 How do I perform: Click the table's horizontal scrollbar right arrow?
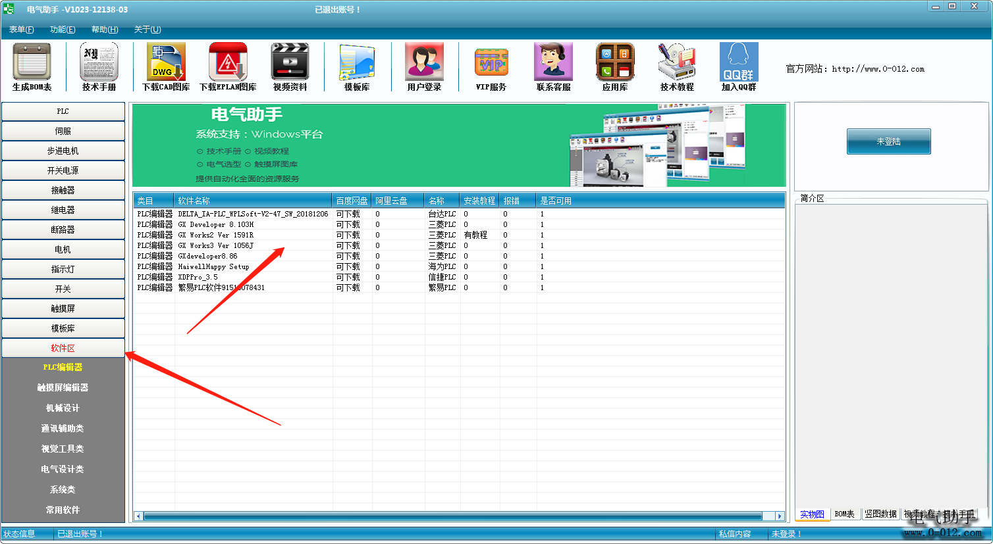pyautogui.click(x=780, y=516)
